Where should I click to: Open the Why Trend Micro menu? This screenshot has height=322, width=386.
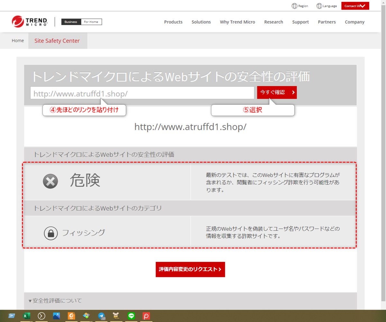(237, 22)
